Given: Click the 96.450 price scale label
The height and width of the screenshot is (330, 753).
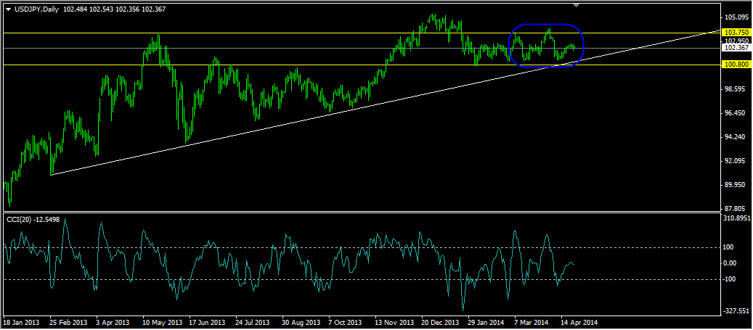Looking at the screenshot, I should coord(736,113).
